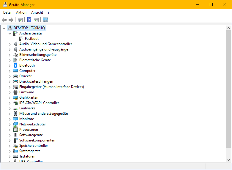Screen dimensions: 232x170
Task: Expand the Netzwerkadapter category
Action: [x=10, y=125]
